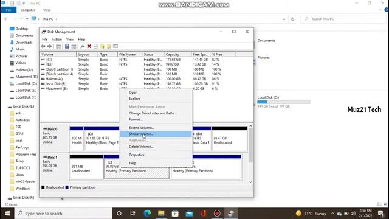Expand the address bar history dropdown
The width and height of the screenshot is (389, 219).
pos(284,19)
